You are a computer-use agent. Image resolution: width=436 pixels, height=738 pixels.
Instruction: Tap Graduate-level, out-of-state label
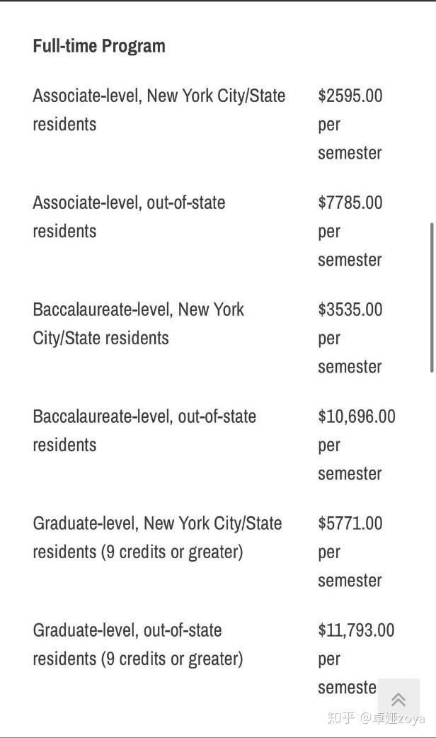coord(127,630)
